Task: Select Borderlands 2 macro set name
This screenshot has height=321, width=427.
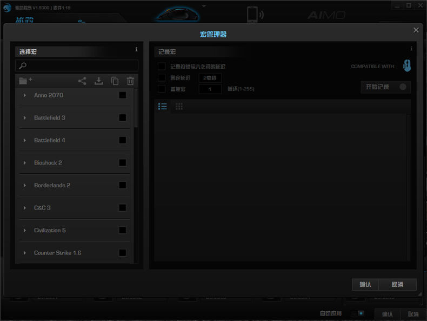Action: pyautogui.click(x=52, y=185)
